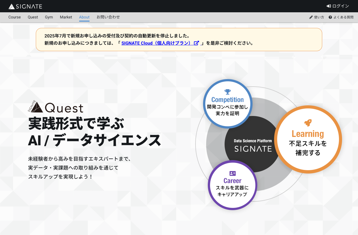The image size is (358, 235).
Task: Open the Course menu item
Action: [15, 17]
